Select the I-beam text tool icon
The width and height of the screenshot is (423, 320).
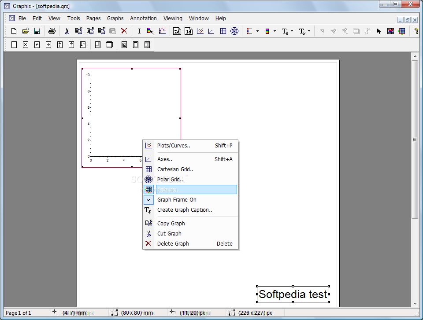pyautogui.click(x=139, y=31)
